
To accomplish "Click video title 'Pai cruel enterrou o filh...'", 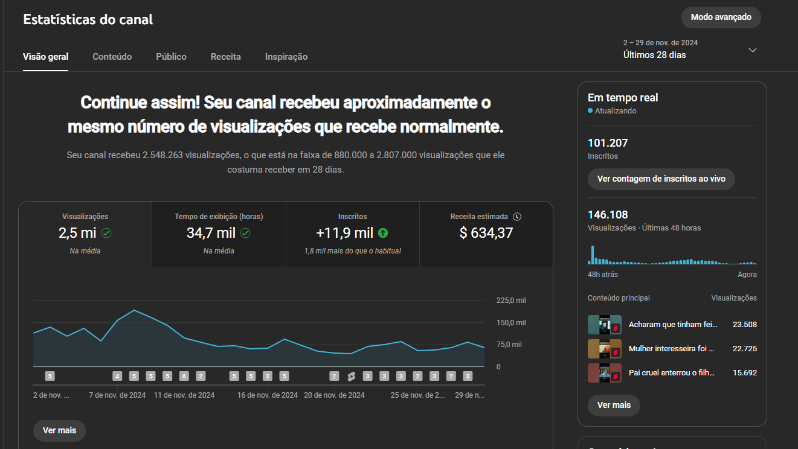I will tap(672, 373).
